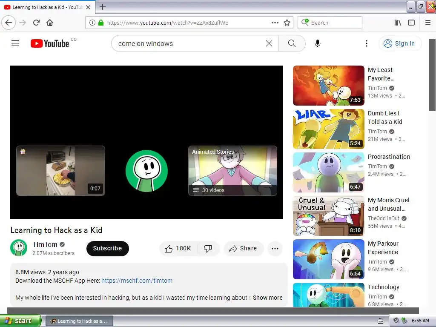
Task: Click the YouTube logo
Action: point(50,43)
